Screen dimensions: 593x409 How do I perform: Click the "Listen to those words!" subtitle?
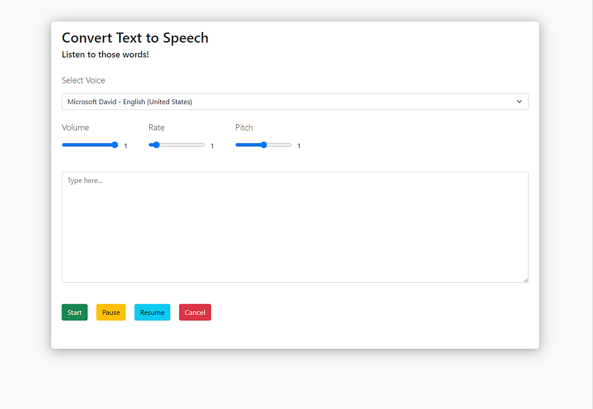106,55
